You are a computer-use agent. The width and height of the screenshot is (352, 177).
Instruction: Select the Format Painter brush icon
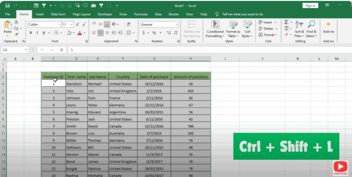pyautogui.click(x=16, y=34)
